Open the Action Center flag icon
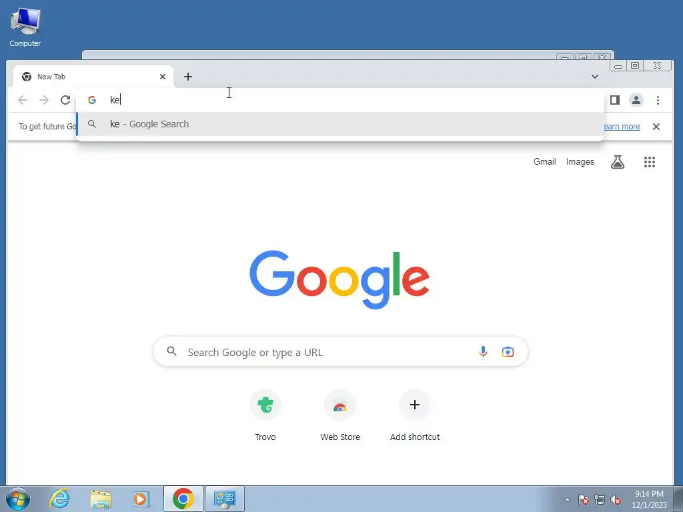 (584, 499)
